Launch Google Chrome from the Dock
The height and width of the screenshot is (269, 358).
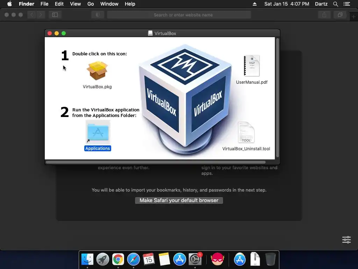(x=118, y=259)
